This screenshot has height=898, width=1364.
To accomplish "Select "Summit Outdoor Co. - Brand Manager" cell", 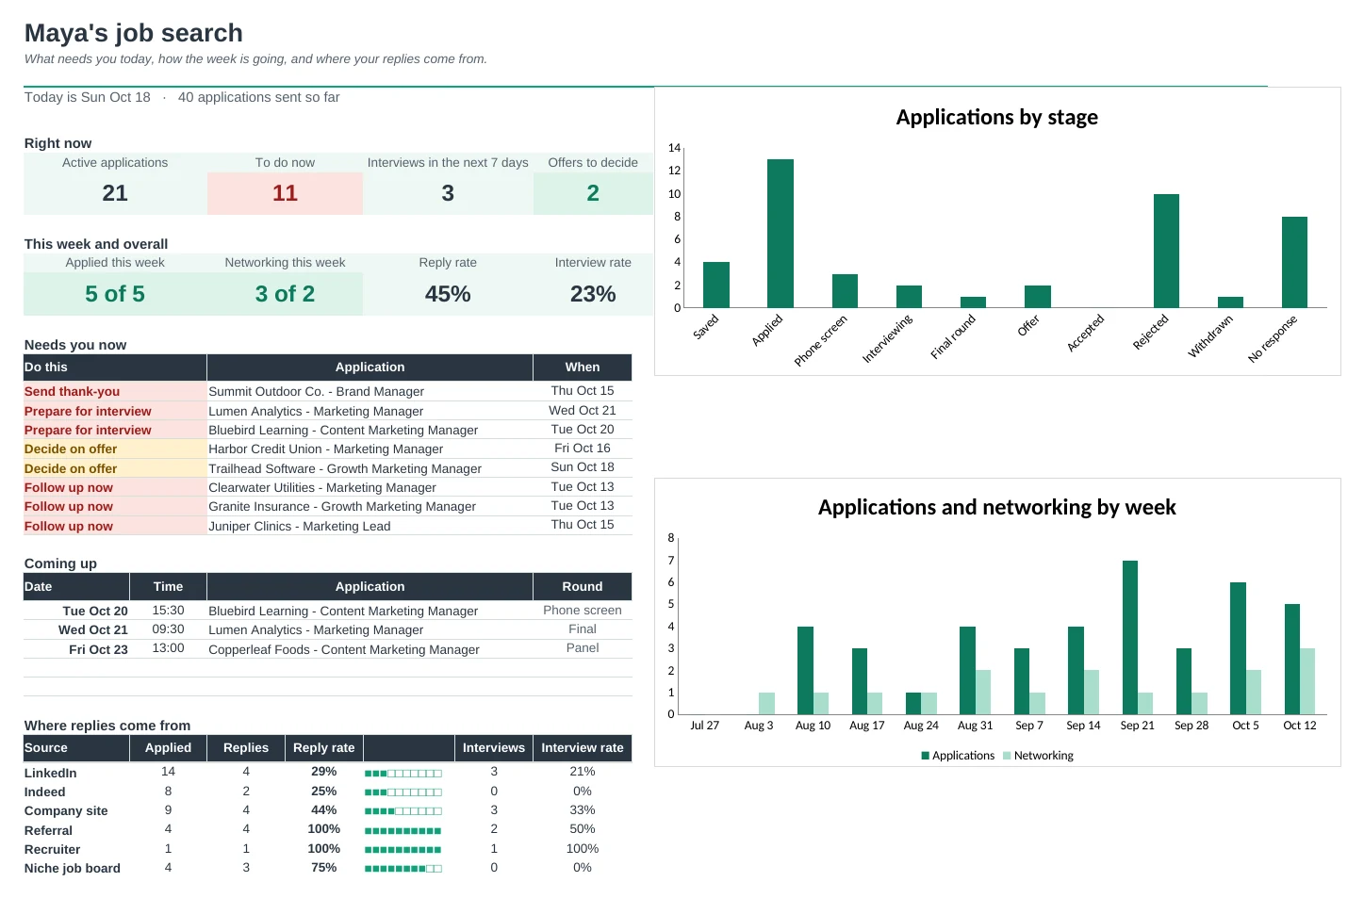I will click(x=370, y=391).
